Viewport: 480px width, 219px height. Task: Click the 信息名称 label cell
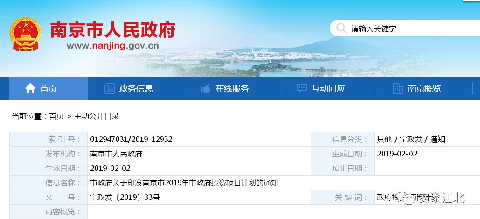(49, 183)
